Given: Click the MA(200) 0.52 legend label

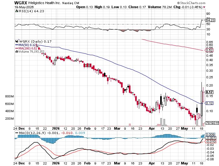Looking at the screenshot, I should click(x=28, y=48).
